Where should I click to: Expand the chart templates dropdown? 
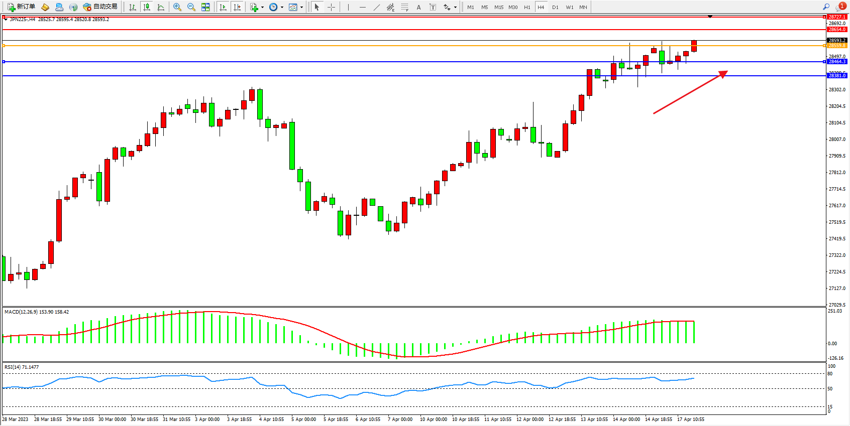(x=301, y=7)
